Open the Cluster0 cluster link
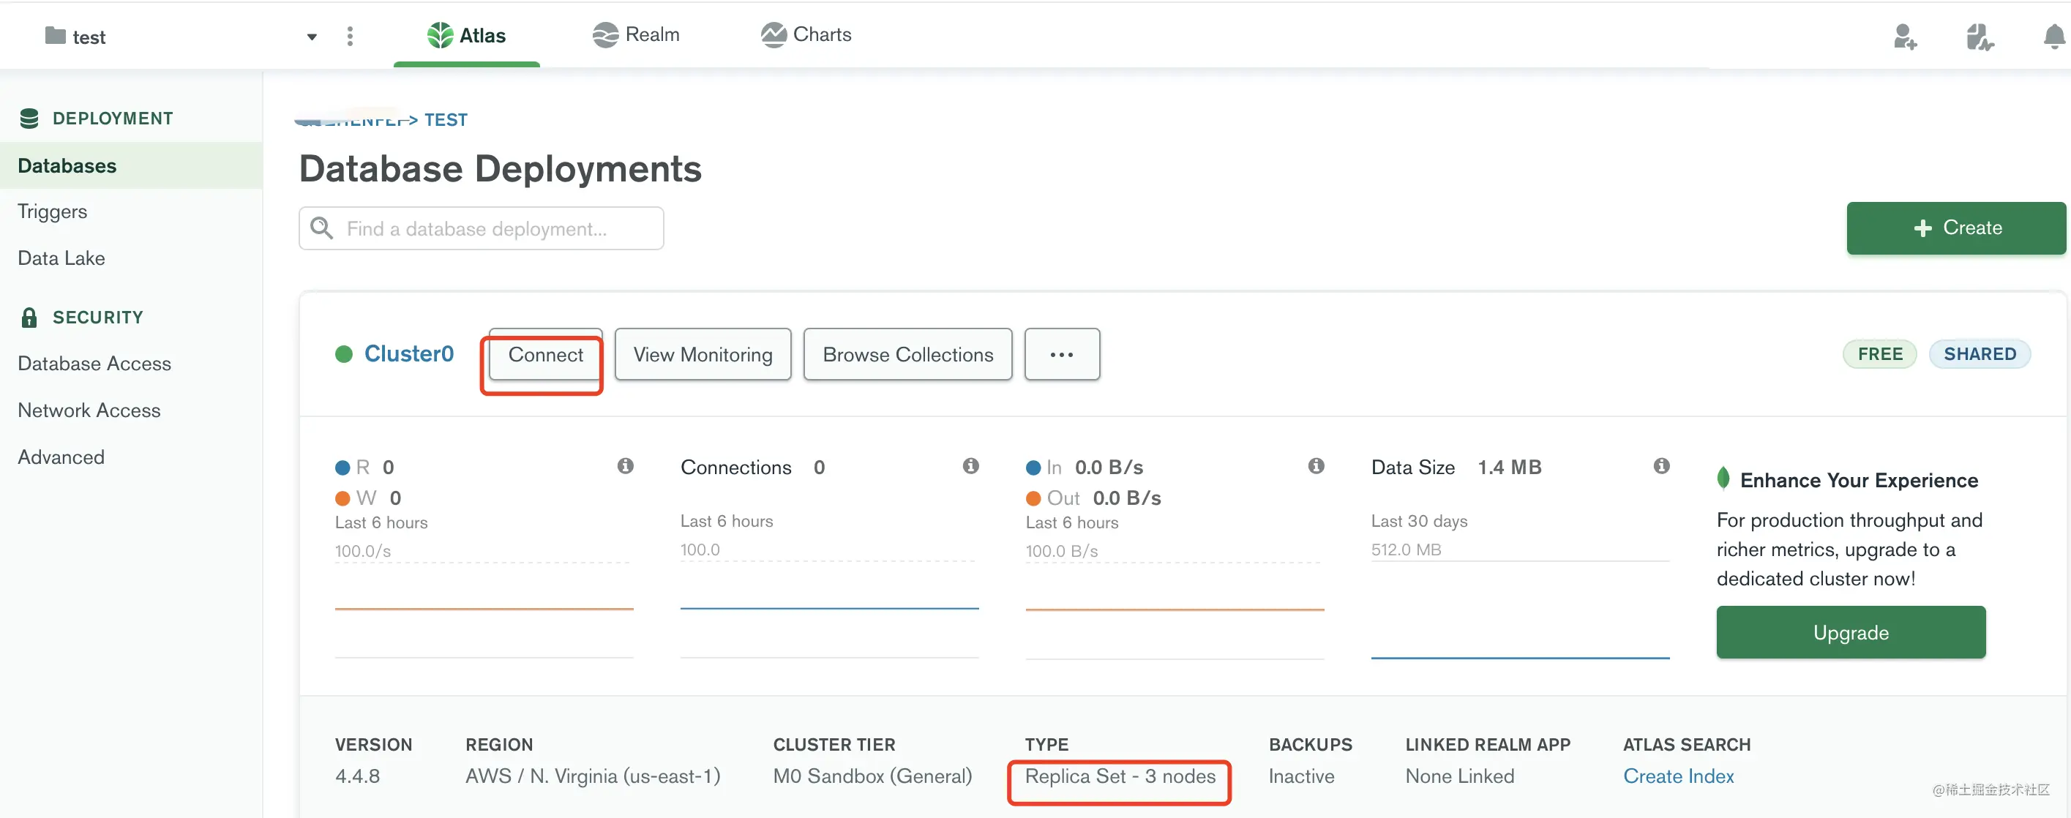This screenshot has width=2071, height=818. click(408, 353)
